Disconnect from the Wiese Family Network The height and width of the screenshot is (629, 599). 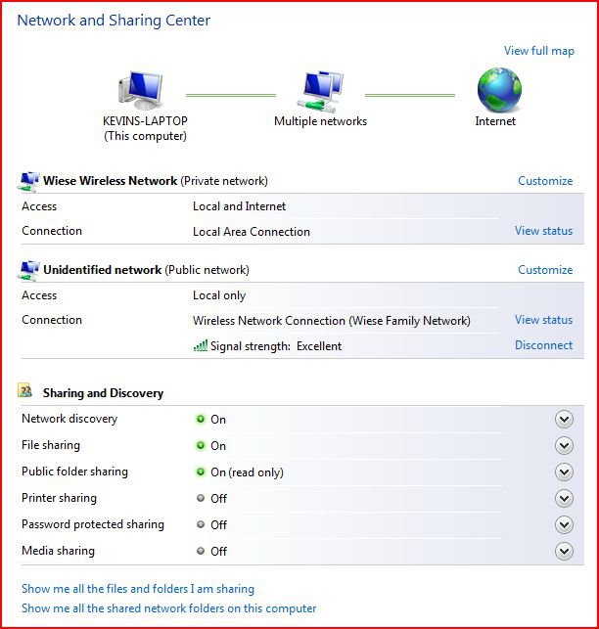(x=543, y=345)
